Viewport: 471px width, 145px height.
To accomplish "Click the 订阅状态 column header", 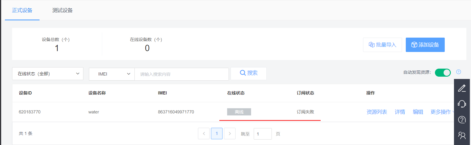I will [305, 93].
